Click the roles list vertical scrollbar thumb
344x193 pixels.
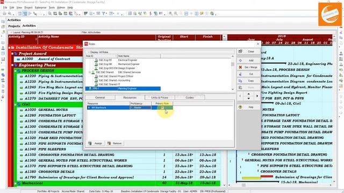[233, 64]
